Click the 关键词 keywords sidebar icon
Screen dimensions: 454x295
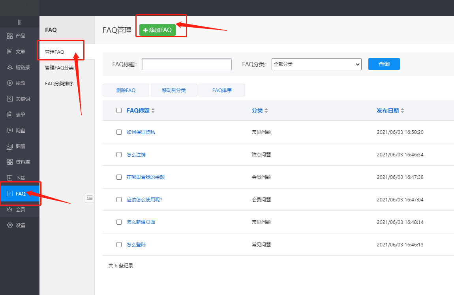[x=10, y=99]
